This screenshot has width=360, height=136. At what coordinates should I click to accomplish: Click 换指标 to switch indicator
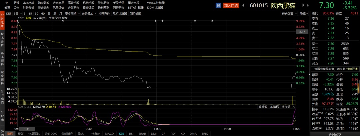(x=286, y=107)
